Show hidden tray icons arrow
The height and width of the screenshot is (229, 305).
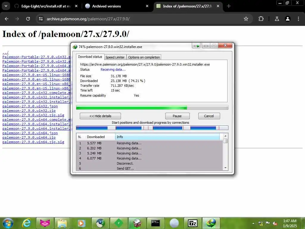253,223
